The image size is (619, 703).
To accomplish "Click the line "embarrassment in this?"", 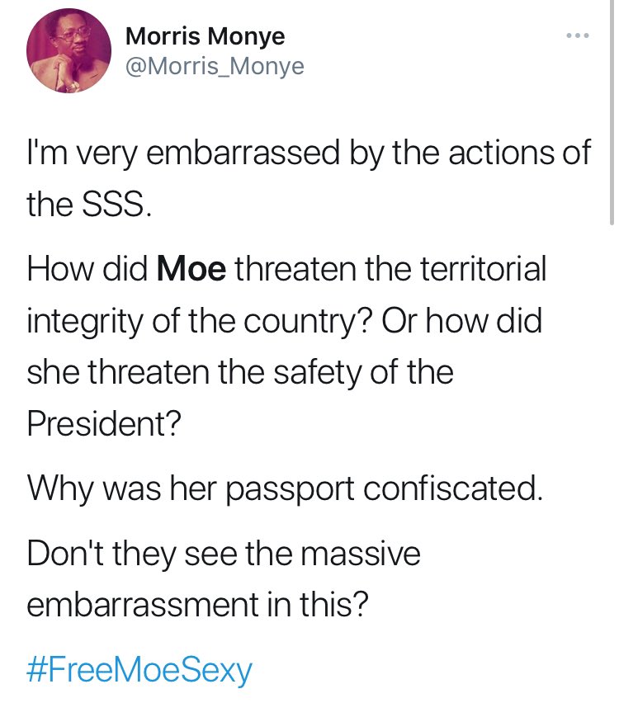I will coord(197,604).
